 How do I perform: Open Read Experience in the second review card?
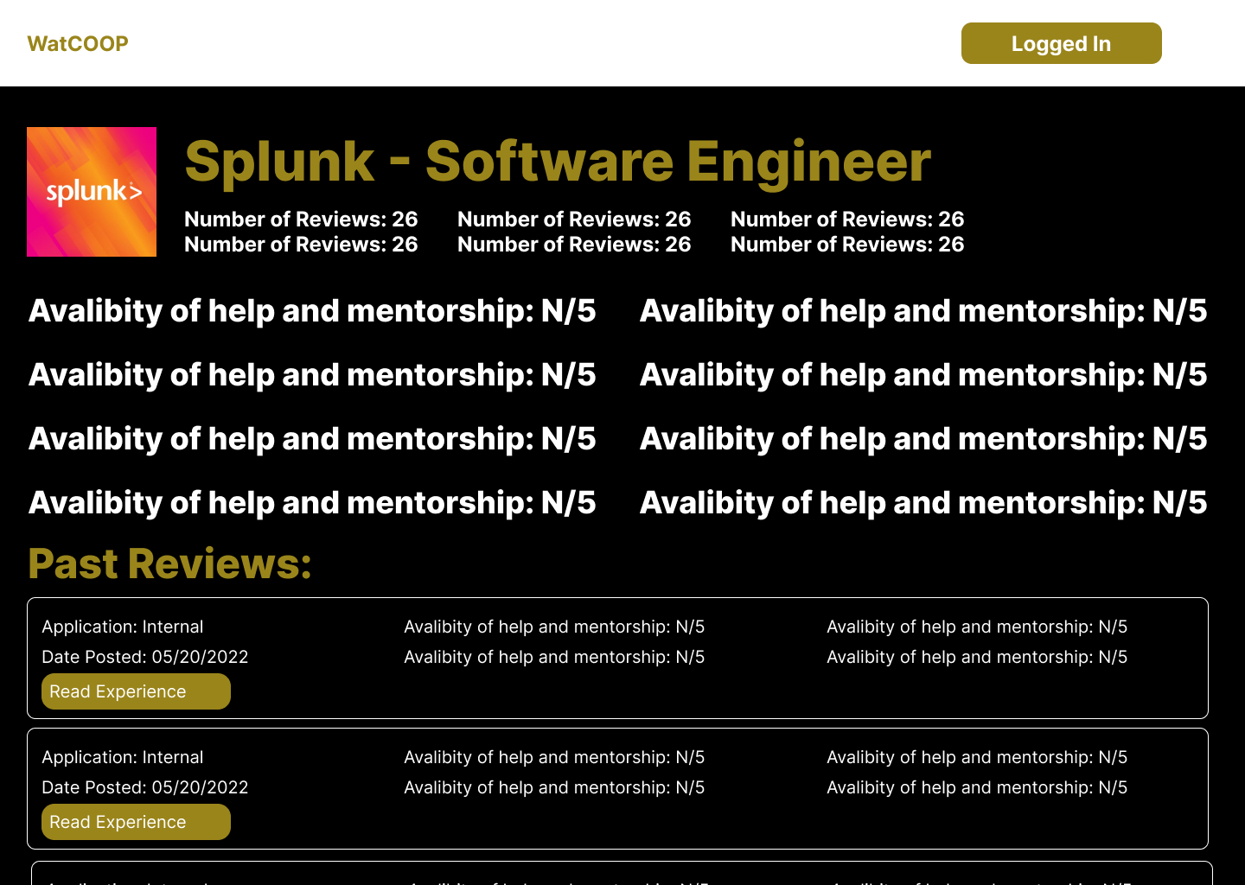(136, 822)
